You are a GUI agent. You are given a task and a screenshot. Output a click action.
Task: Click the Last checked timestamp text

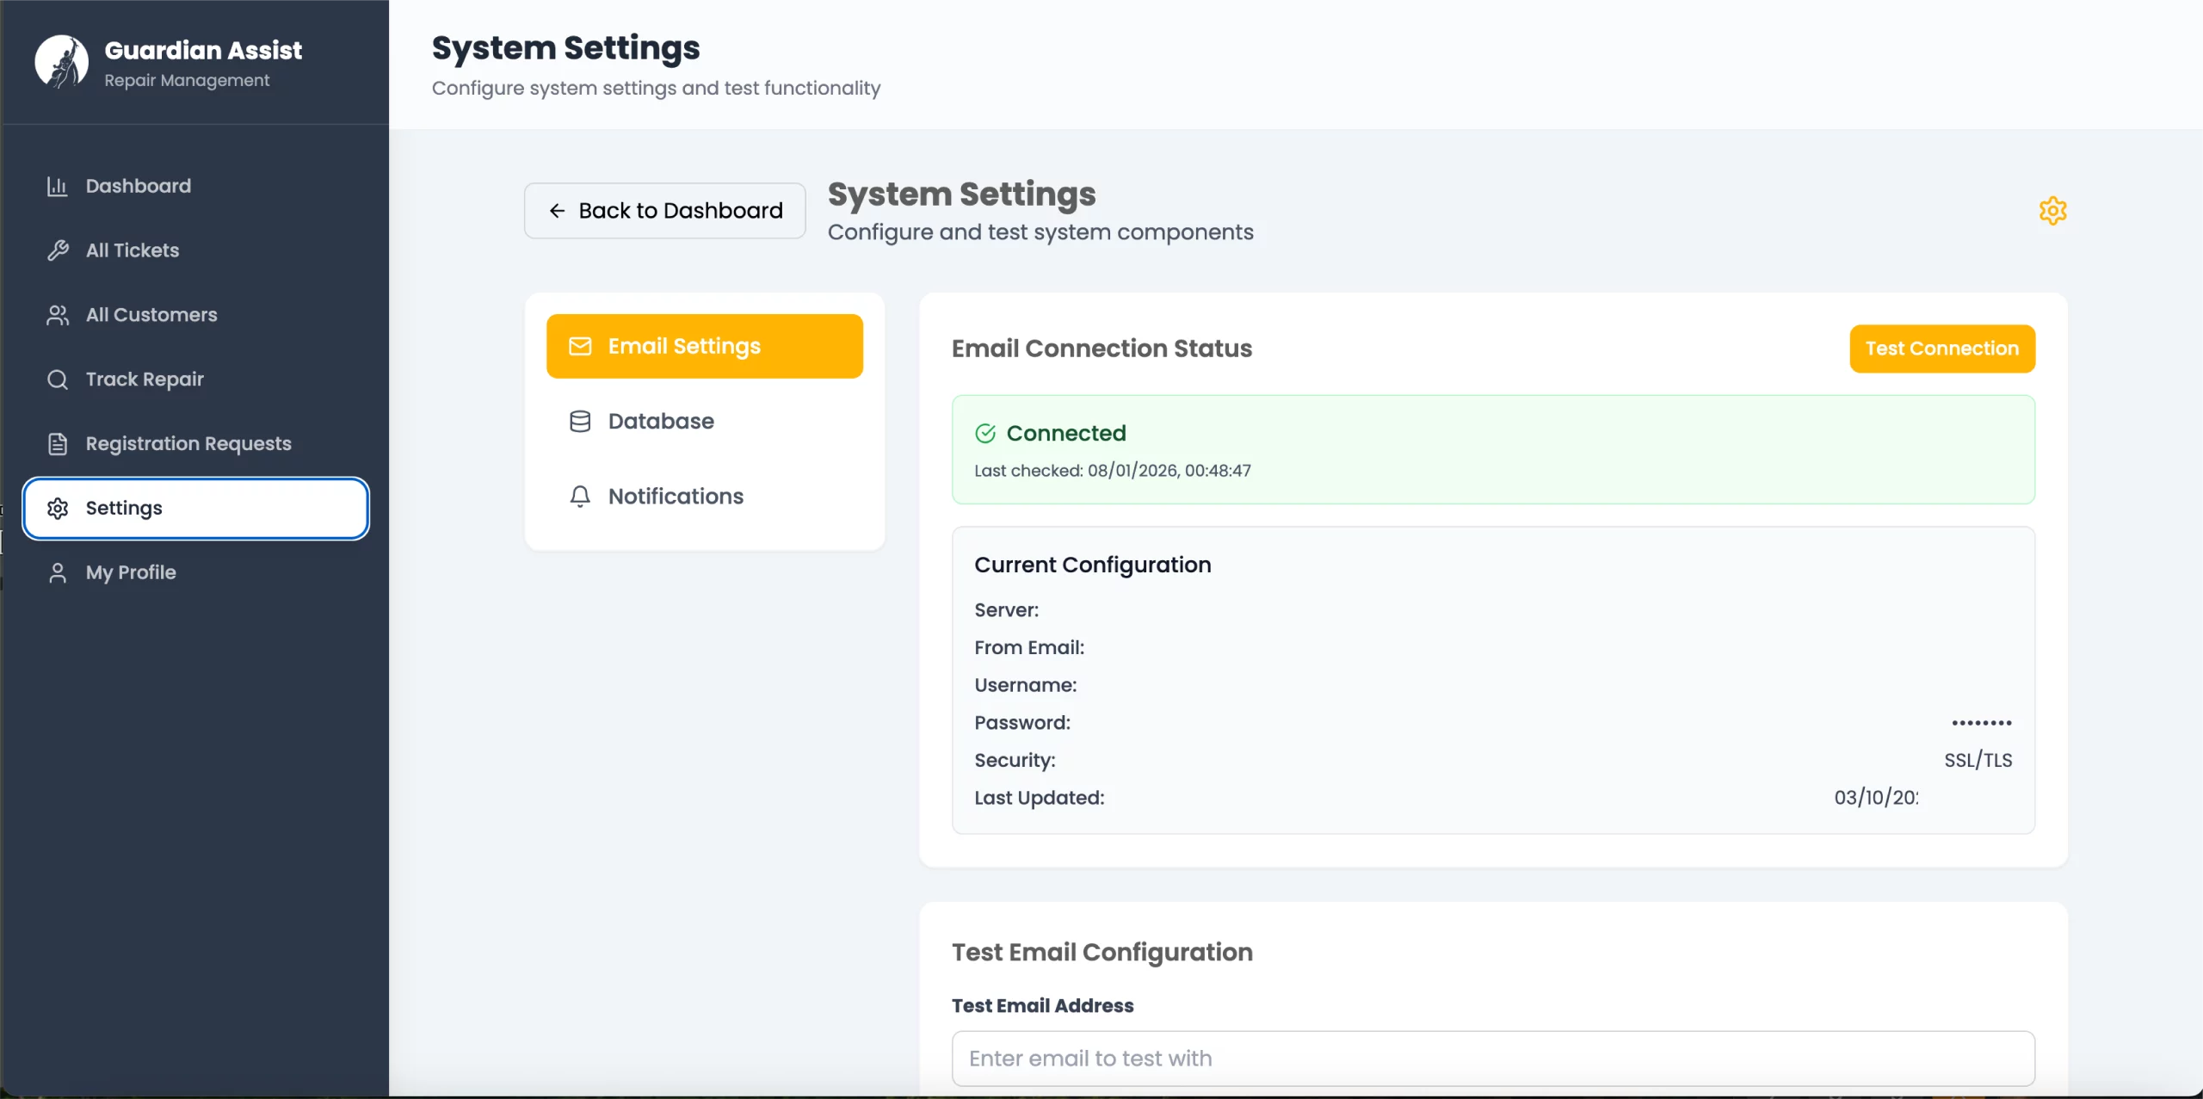(1113, 471)
